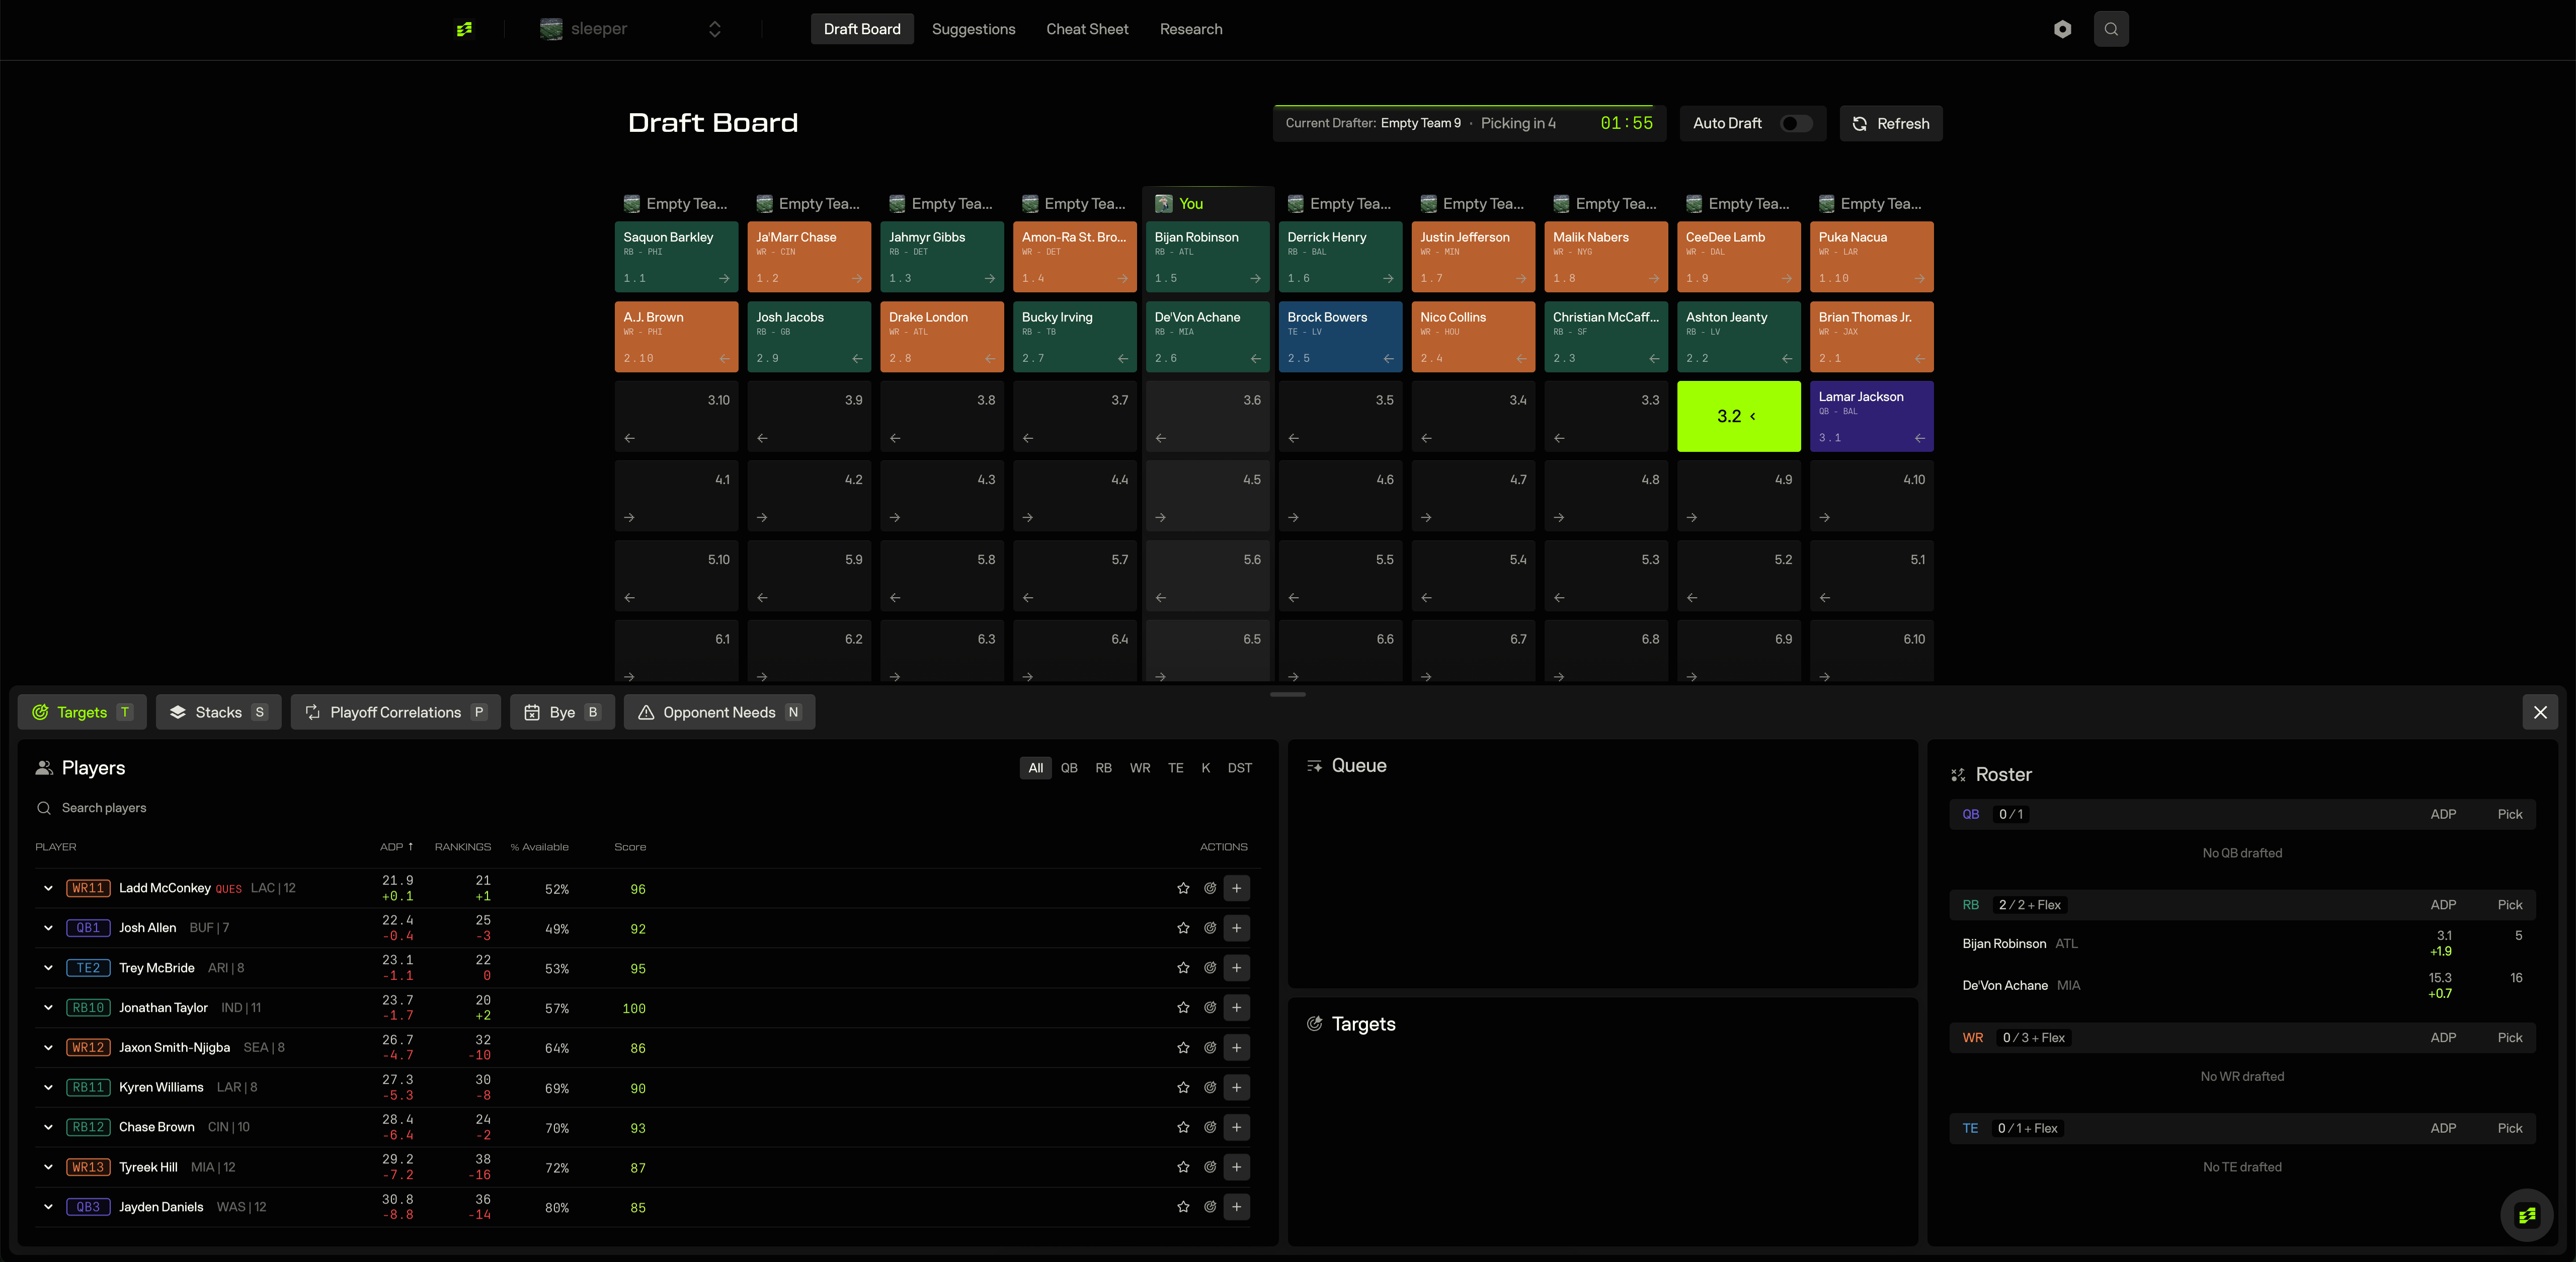Mark Trey McBride as a target
This screenshot has height=1262, width=2576.
pos(1210,968)
